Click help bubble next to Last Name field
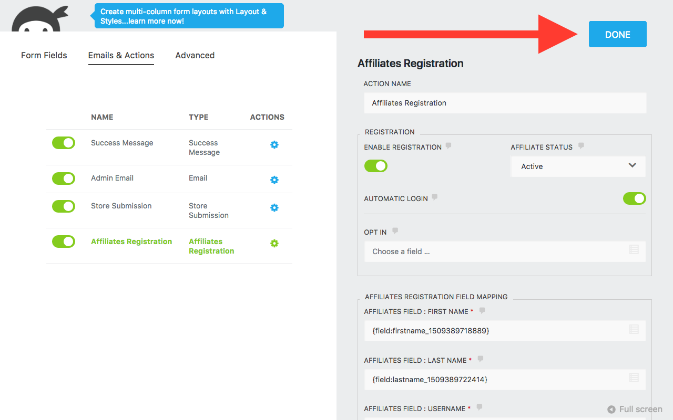 (x=480, y=360)
